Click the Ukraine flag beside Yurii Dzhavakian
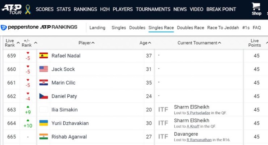 44,123
